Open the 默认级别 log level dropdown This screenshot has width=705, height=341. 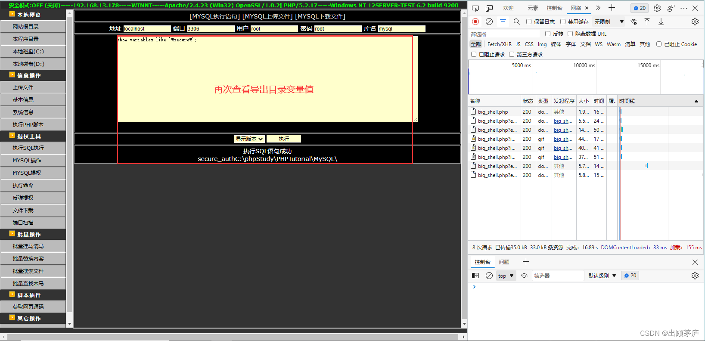602,276
